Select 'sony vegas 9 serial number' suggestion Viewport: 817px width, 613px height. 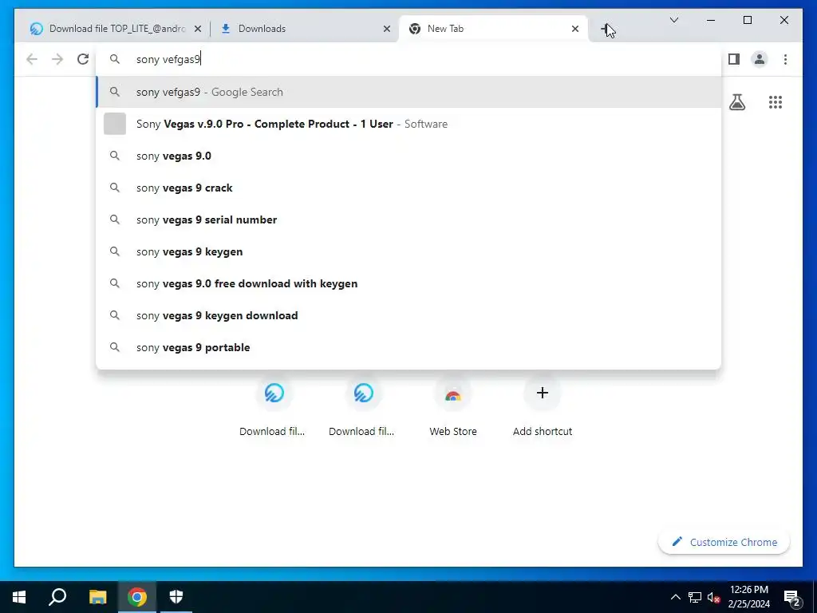[x=408, y=219]
